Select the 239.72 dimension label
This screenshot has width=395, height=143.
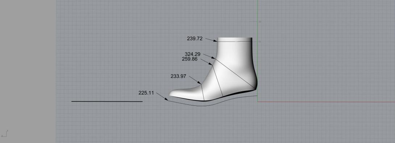pyautogui.click(x=195, y=39)
